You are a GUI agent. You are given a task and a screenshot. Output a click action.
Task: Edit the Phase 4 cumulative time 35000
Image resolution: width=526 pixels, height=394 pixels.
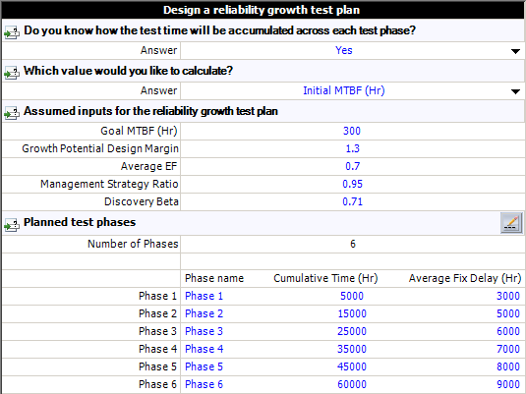pyautogui.click(x=352, y=349)
